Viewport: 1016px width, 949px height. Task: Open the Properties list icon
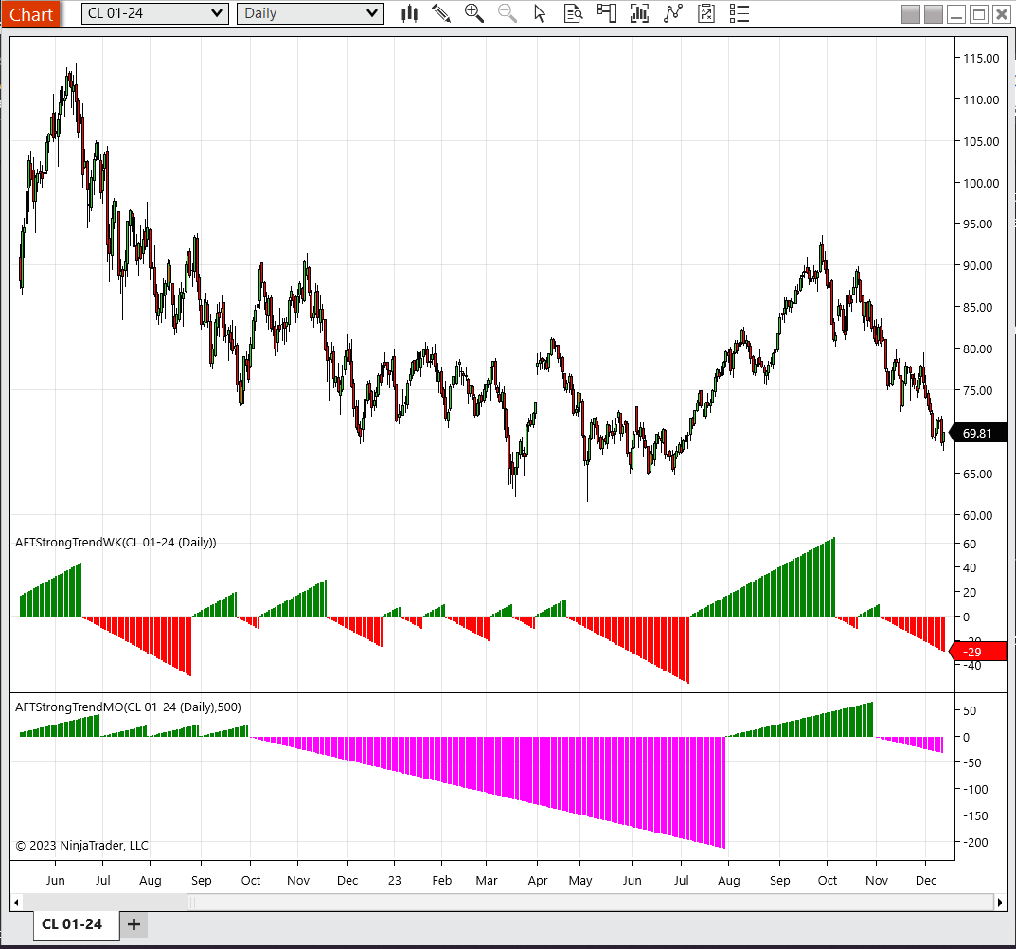(x=740, y=13)
